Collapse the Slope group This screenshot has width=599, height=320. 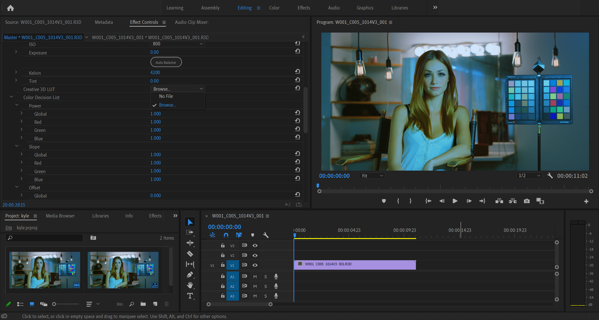coord(16,147)
